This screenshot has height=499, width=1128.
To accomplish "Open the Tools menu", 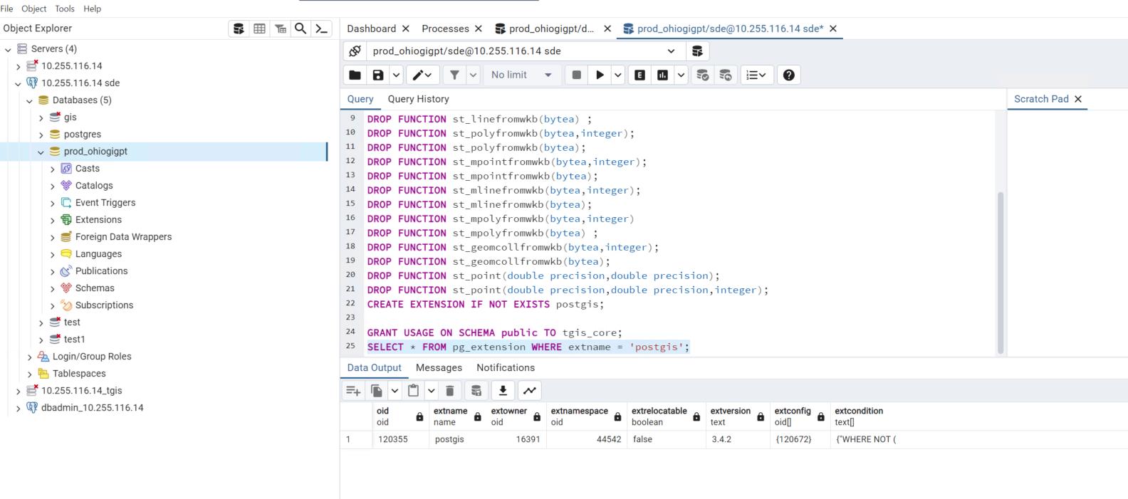I will click(65, 9).
